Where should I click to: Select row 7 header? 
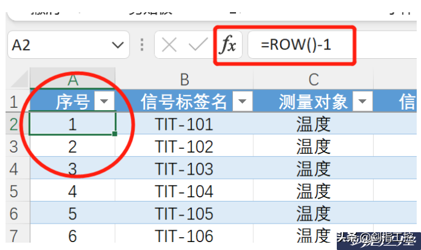pos(17,234)
